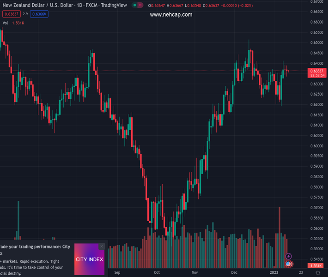Image resolution: width=328 pixels, height=277 pixels.
Task: Click the 2023 label on time axis
Action: 274,272
